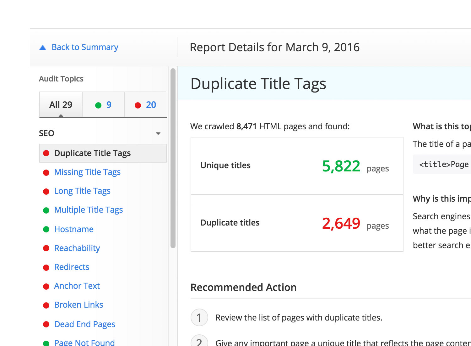The height and width of the screenshot is (346, 471).
Task: Click the step 1 number circle
Action: click(199, 318)
